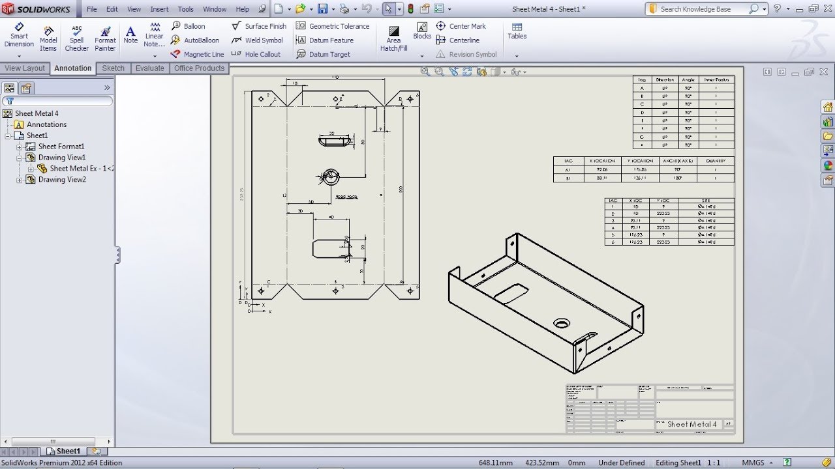Open the Tables tool
The width and height of the screenshot is (835, 469).
click(517, 31)
